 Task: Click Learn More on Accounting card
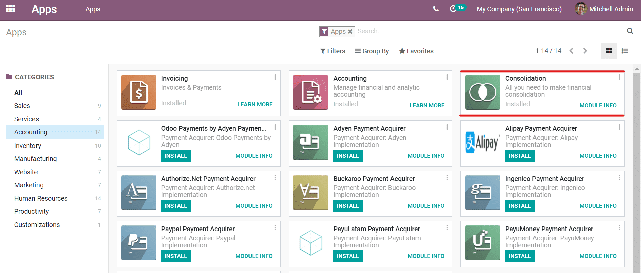click(427, 105)
